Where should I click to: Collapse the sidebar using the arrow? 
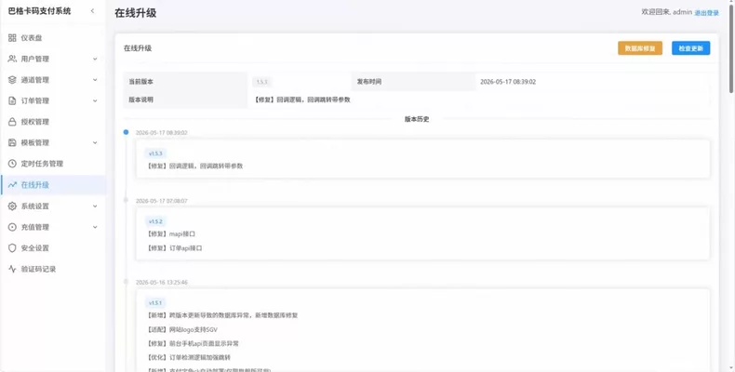pyautogui.click(x=92, y=11)
